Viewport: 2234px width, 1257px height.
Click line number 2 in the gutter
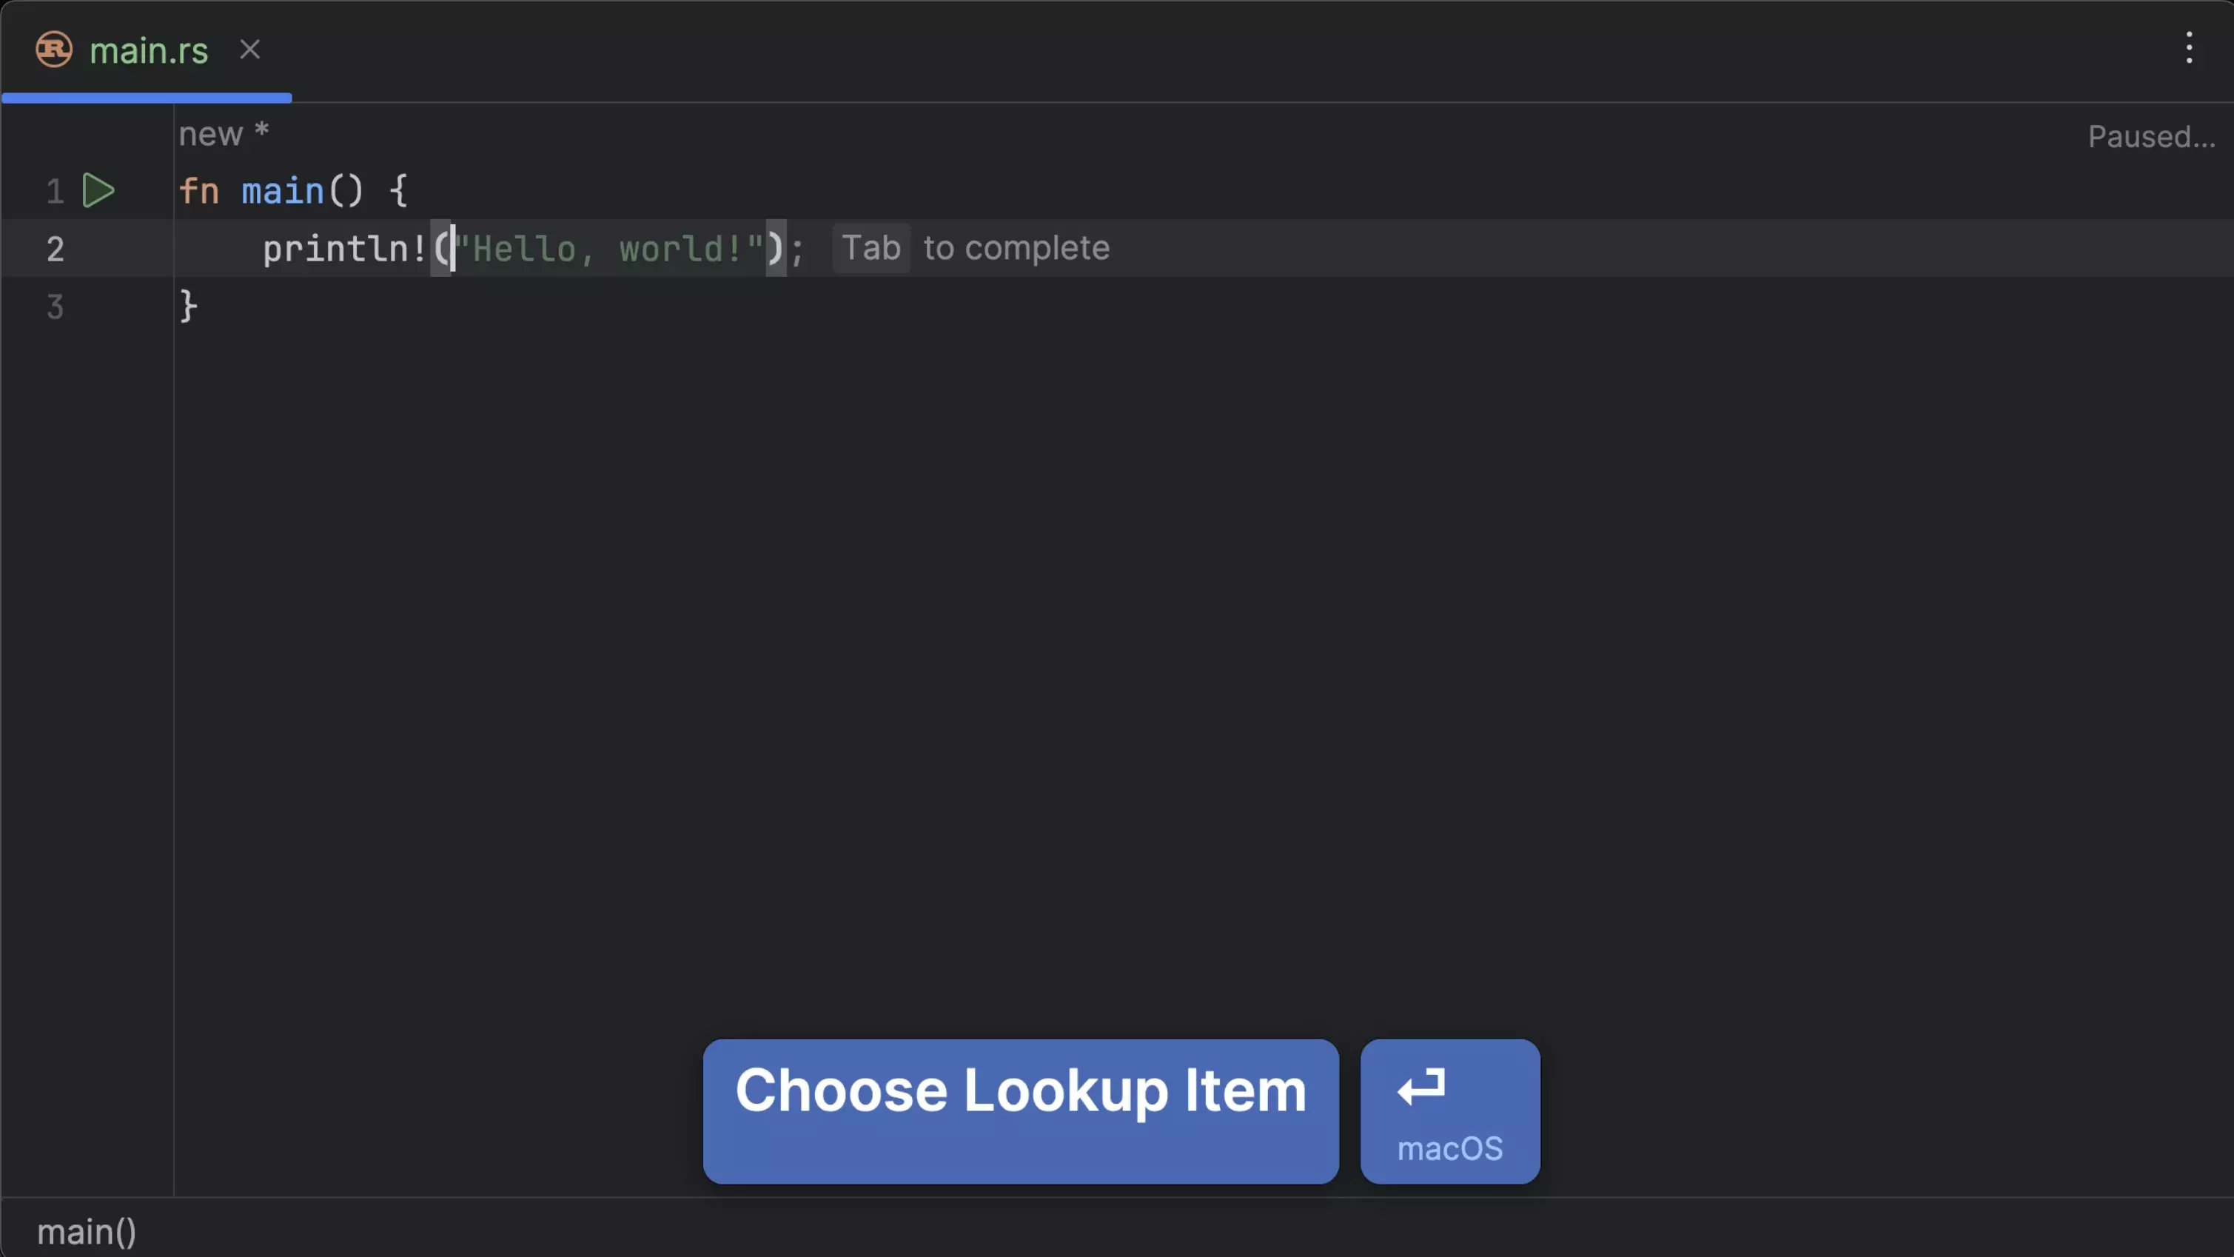(x=56, y=249)
